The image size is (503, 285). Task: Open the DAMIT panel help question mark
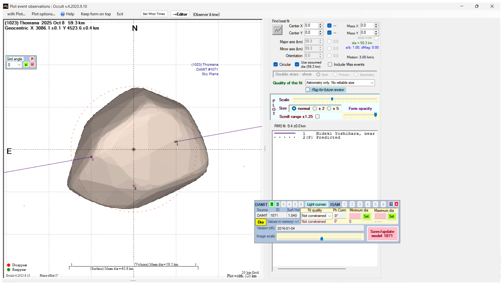click(x=391, y=204)
